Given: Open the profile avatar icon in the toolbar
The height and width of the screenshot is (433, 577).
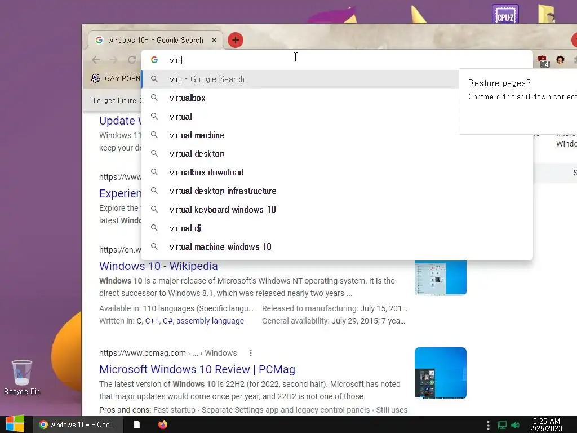Looking at the screenshot, I should tap(560, 60).
